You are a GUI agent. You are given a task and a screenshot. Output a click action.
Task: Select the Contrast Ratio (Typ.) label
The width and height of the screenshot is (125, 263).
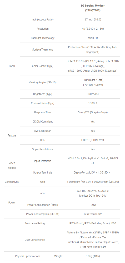(x=43, y=103)
